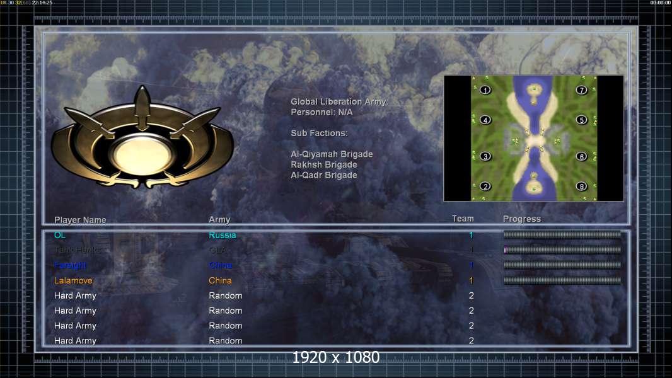Click Lalamove's orange China army entry
Image resolution: width=672 pixels, height=378 pixels.
point(220,281)
